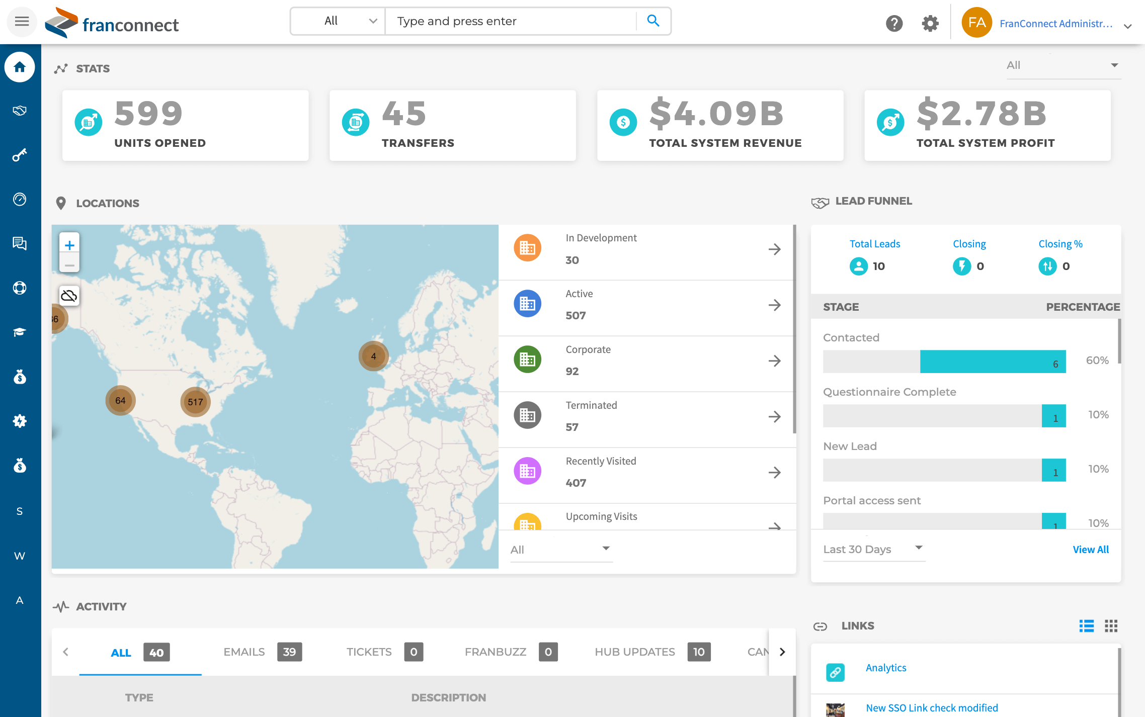
Task: Open the chat messages sidebar icon
Action: click(x=20, y=243)
